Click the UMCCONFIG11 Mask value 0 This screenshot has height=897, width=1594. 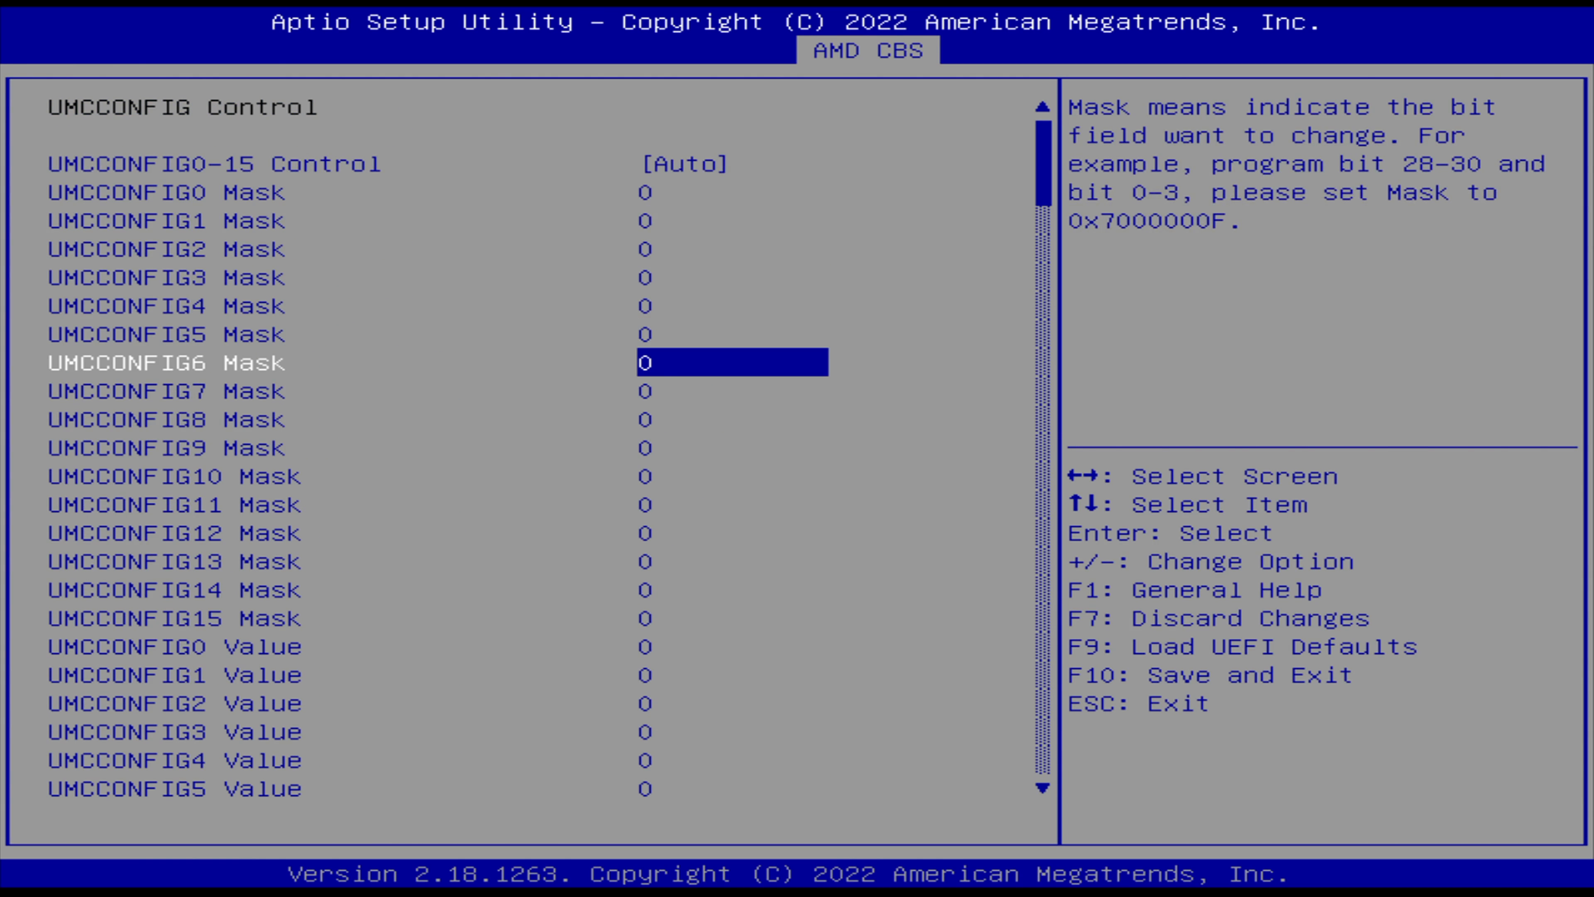coord(645,505)
